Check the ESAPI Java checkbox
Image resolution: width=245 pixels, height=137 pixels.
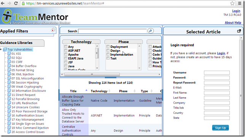(66, 58)
